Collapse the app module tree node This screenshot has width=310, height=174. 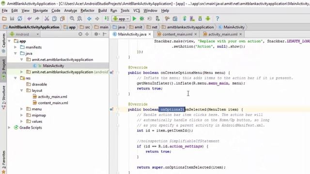(9, 41)
